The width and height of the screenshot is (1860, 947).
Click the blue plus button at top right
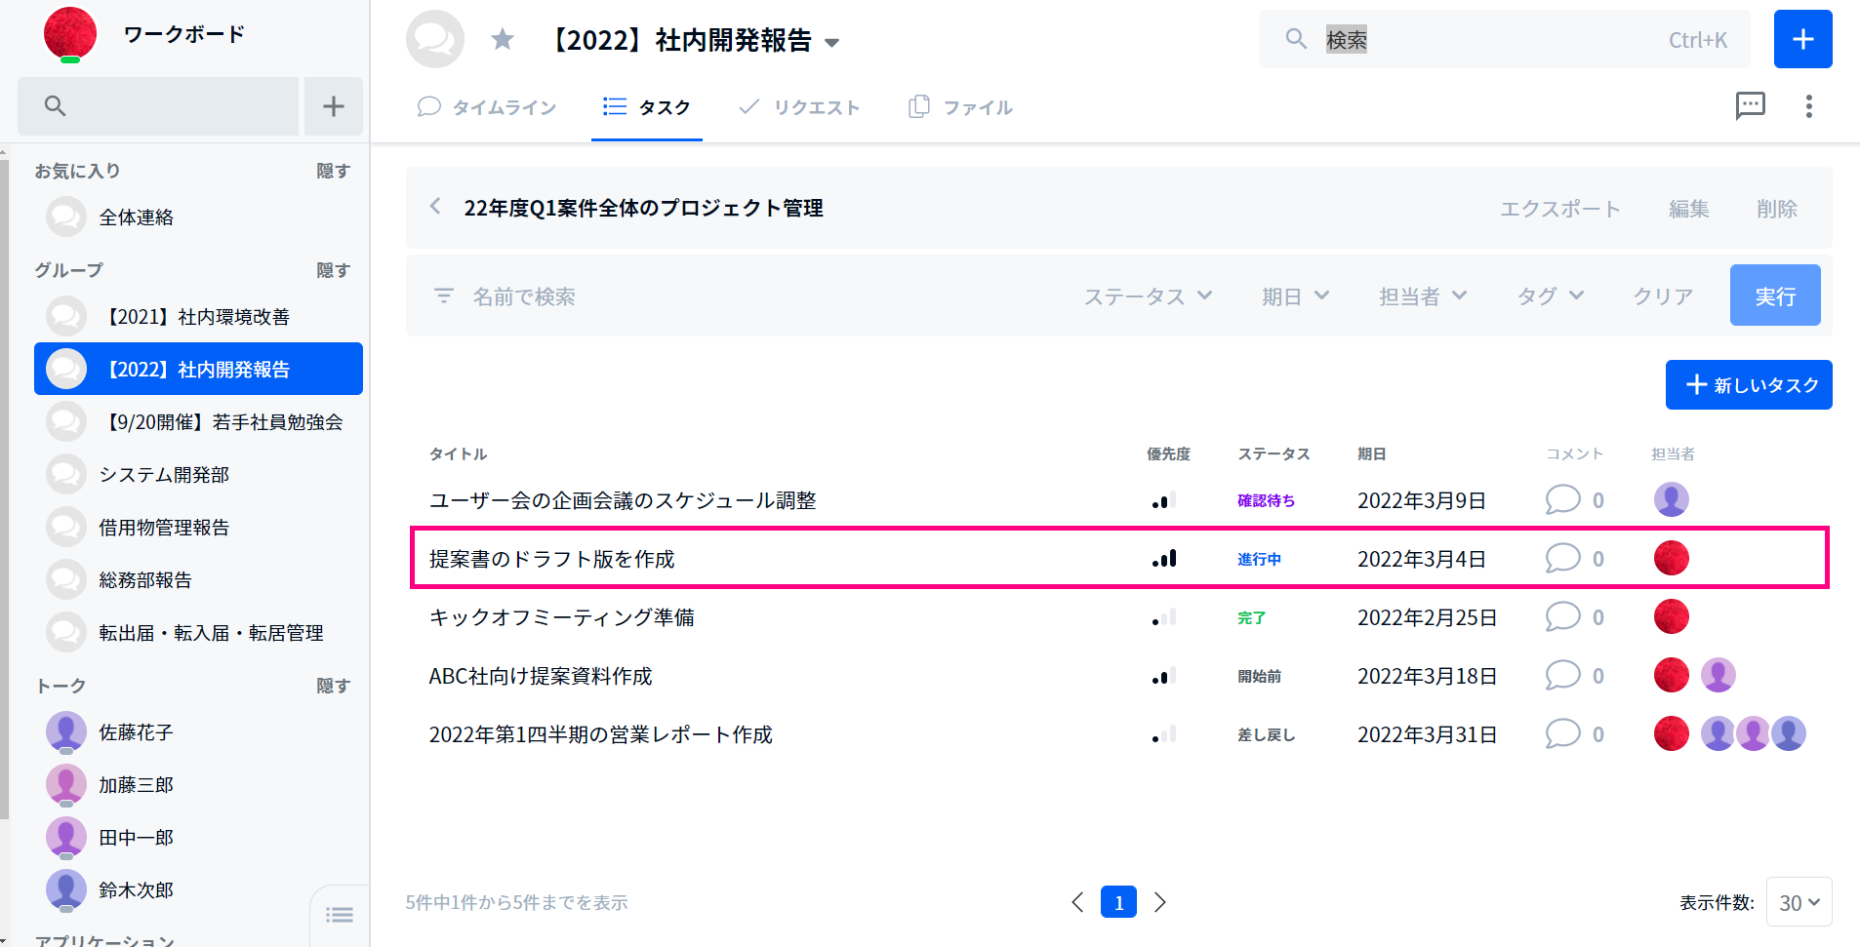coord(1802,39)
